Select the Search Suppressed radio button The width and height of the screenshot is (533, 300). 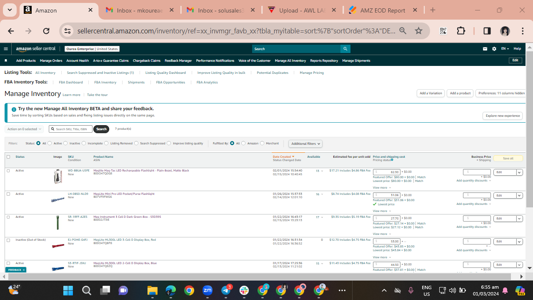pos(136,143)
